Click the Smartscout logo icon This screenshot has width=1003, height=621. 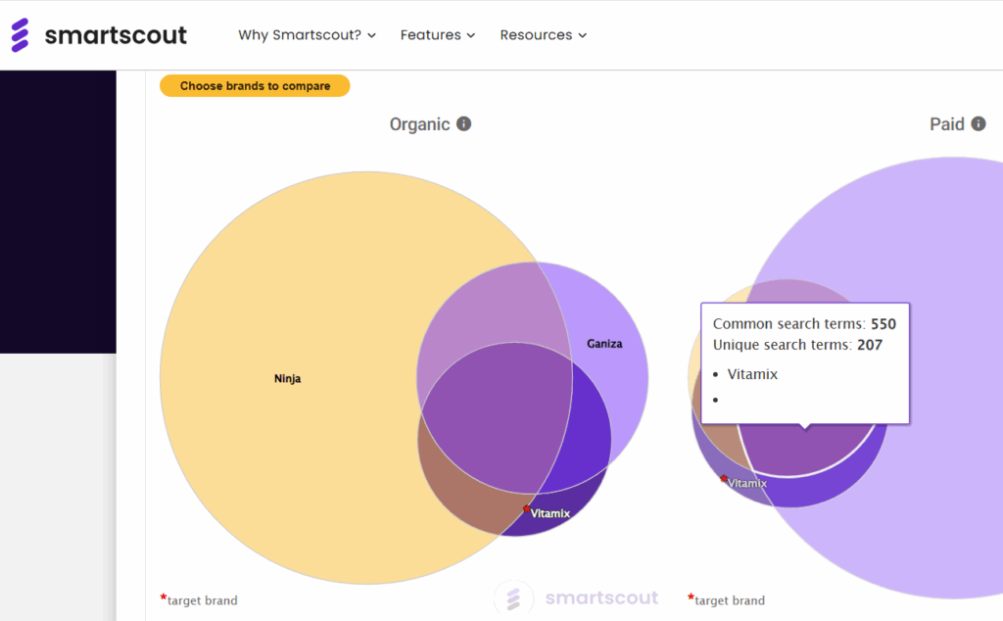pos(20,34)
